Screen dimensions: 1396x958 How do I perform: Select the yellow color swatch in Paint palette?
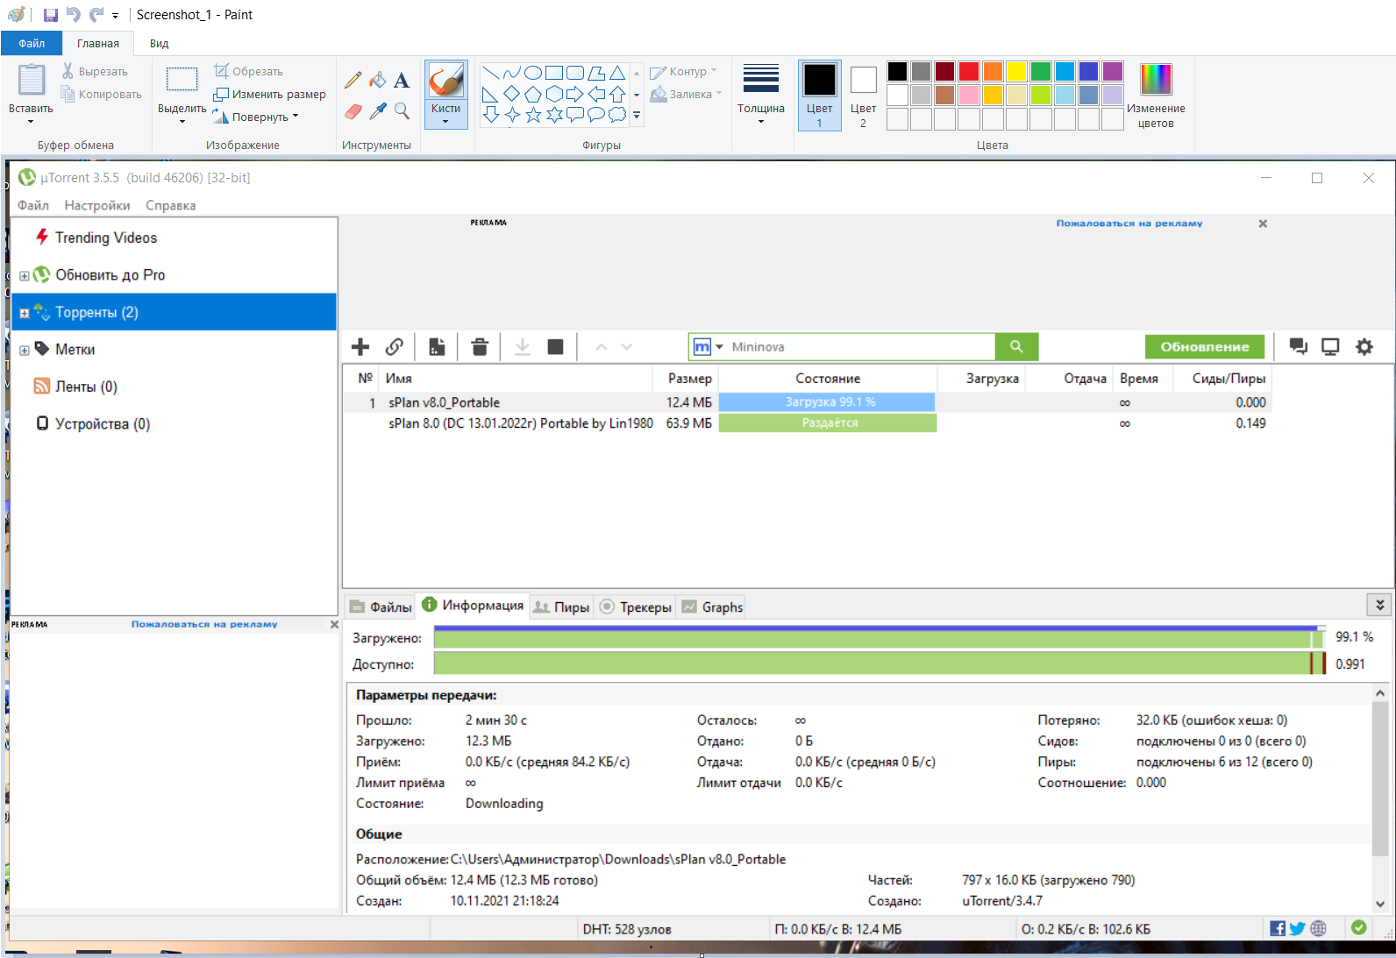pos(1016,71)
